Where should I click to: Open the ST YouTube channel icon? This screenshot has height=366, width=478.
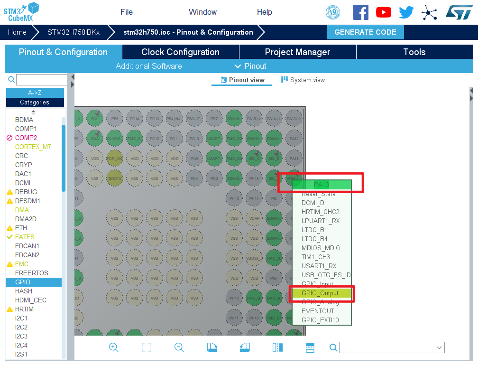[x=383, y=12]
